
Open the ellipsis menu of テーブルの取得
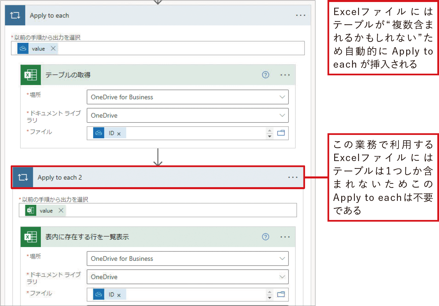click(285, 75)
